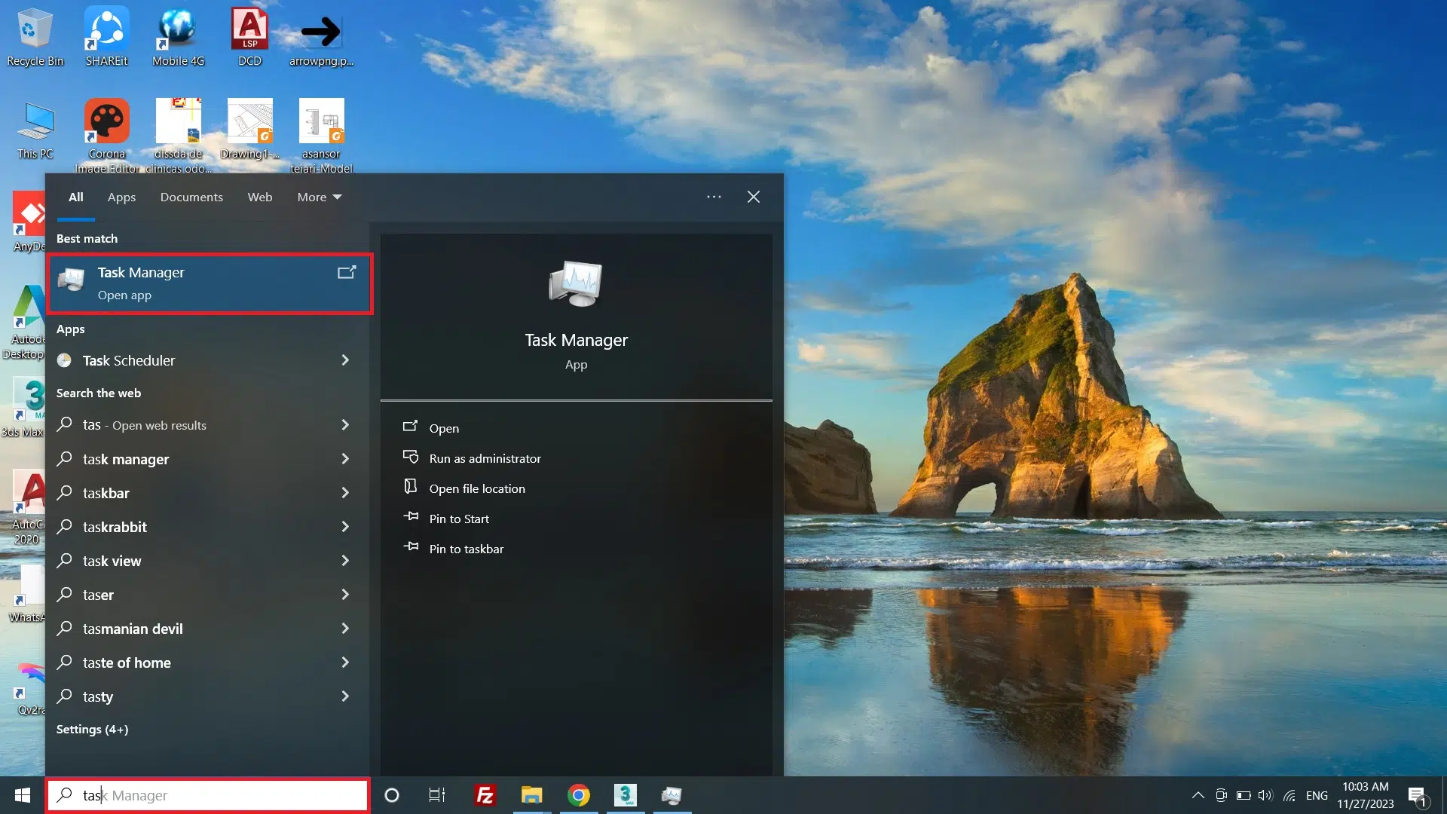Screen dimensions: 1447x814
Task: Expand the More filter dropdown
Action: coord(319,197)
